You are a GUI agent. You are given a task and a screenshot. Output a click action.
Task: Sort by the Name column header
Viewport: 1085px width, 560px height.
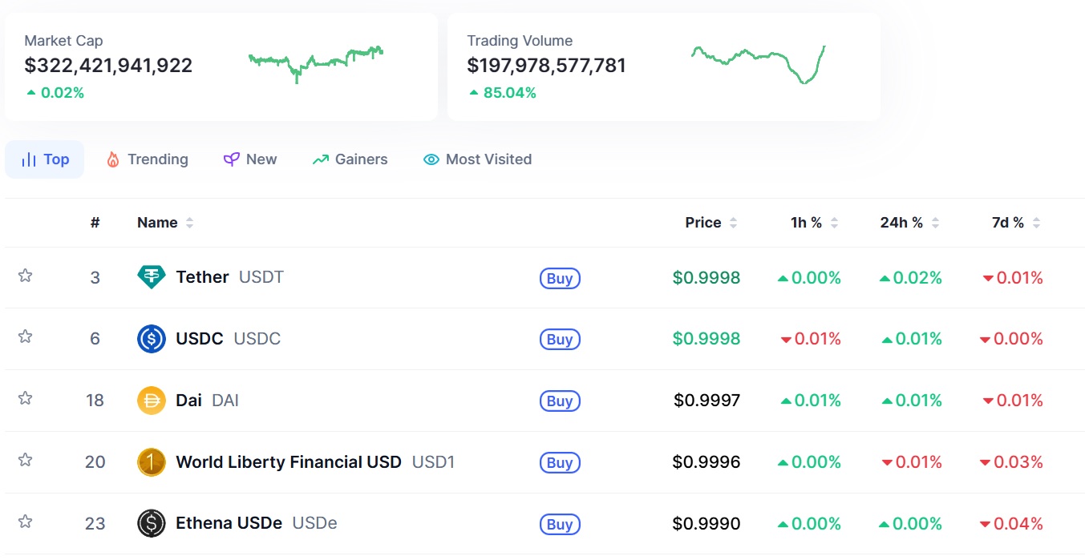point(165,223)
